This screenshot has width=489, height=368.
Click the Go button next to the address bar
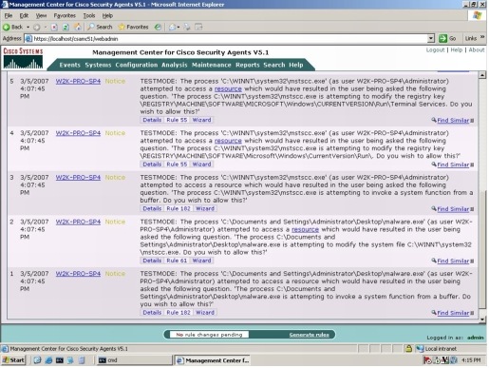[x=447, y=38]
